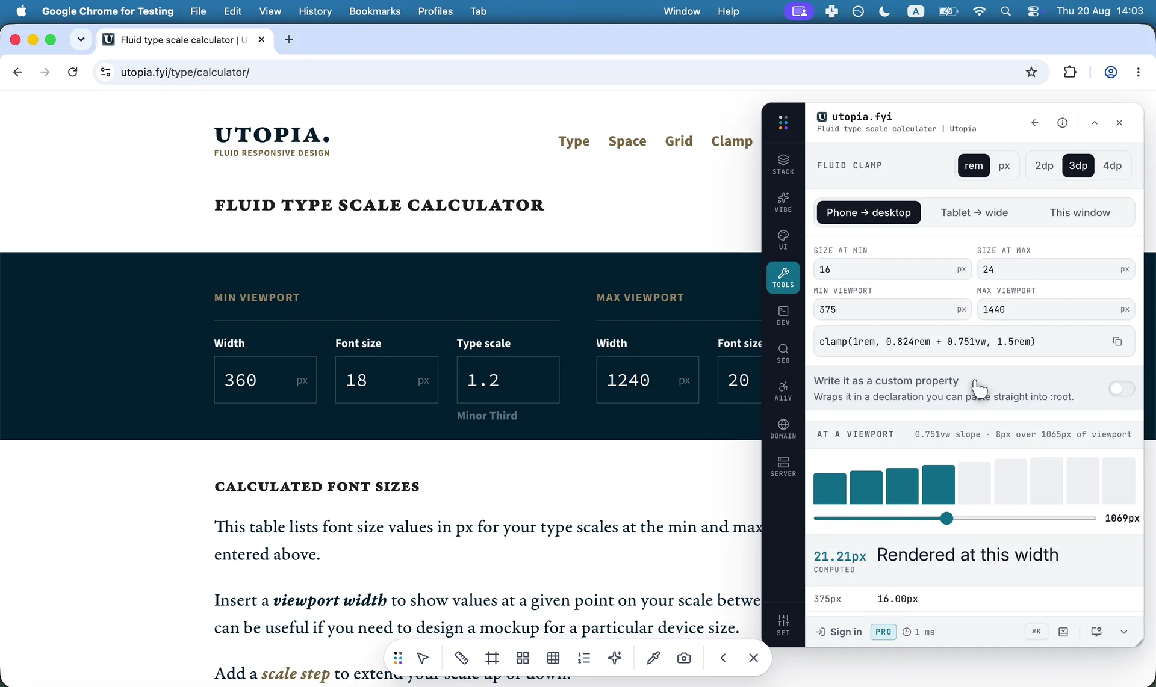Open the Set settings sliders icon

tap(783, 625)
